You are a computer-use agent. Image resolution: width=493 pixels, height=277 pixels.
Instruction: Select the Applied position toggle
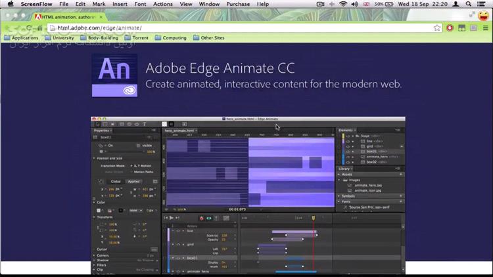tap(133, 181)
